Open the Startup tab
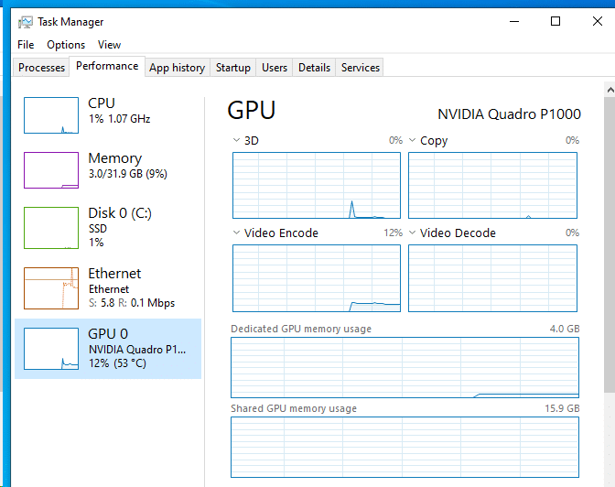Screen dimensions: 615x487 point(233,68)
